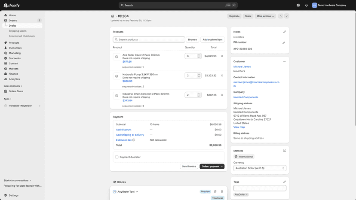Open Currency Australian Dollar dropdown

pyautogui.click(x=260, y=168)
